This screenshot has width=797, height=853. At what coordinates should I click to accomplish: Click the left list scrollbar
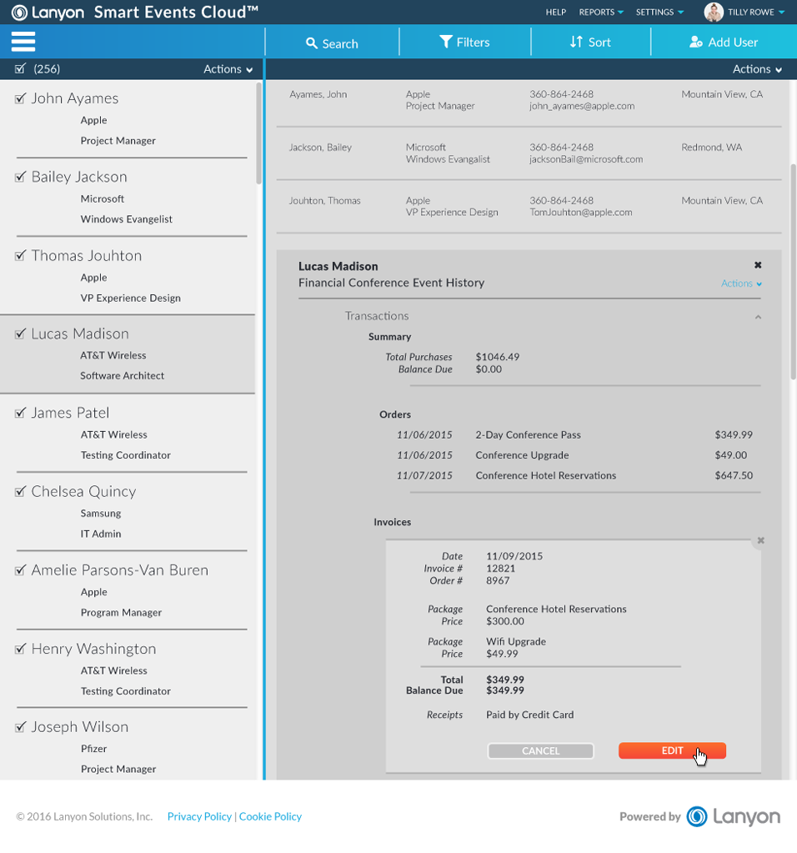click(x=259, y=133)
